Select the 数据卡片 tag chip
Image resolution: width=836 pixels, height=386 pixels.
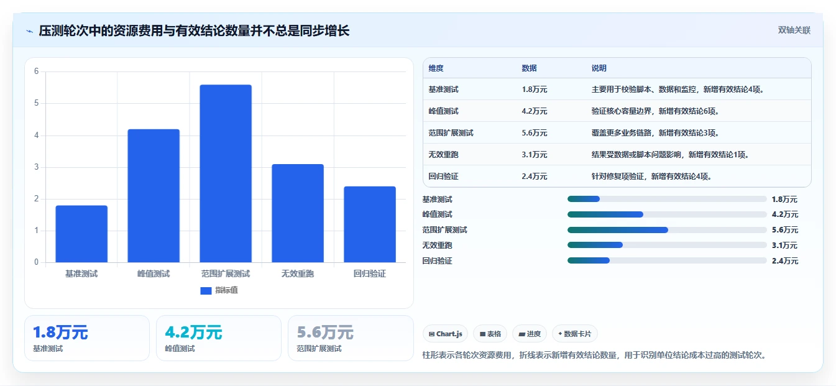pos(575,334)
